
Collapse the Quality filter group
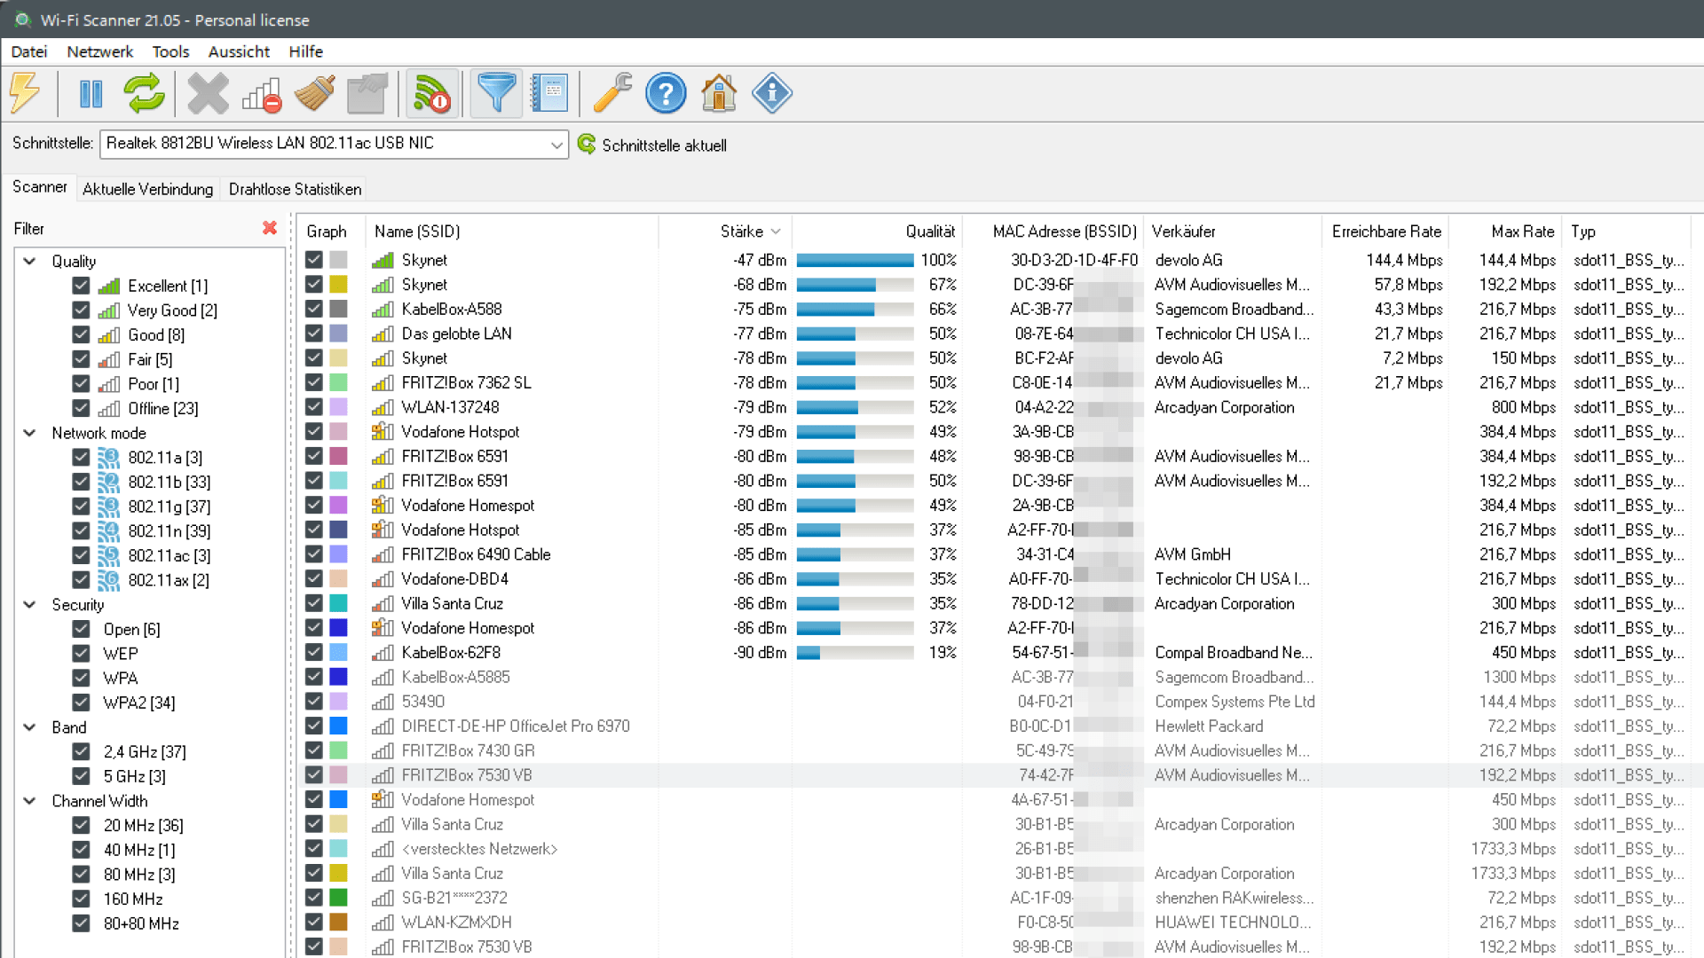(29, 261)
